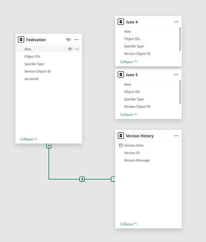Collapse the June 5 table card
The width and height of the screenshot is (206, 242).
(128, 115)
